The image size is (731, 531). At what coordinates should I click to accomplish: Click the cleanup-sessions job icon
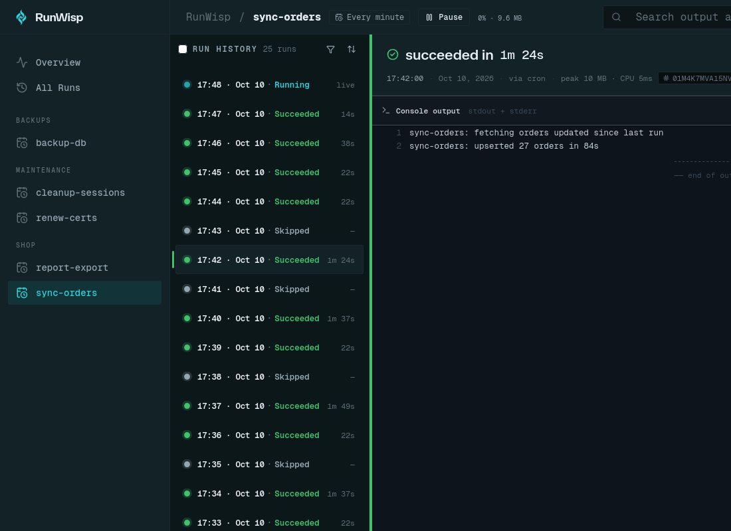click(x=22, y=192)
